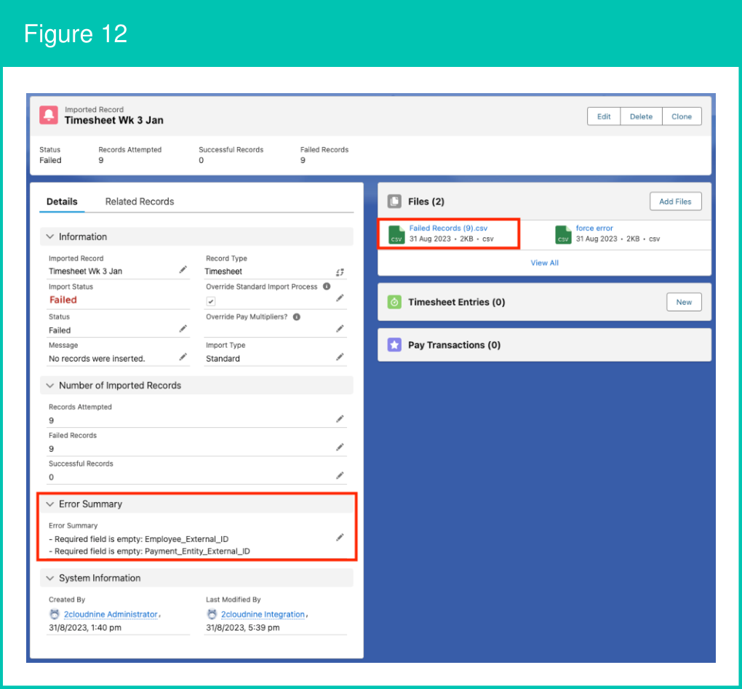Click the 2cloudnine Administrator avatar icon
The image size is (742, 689).
click(x=55, y=614)
